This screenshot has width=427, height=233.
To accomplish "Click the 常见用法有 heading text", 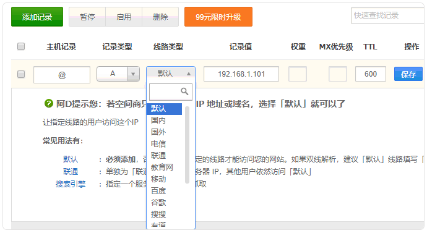I will tap(63, 141).
